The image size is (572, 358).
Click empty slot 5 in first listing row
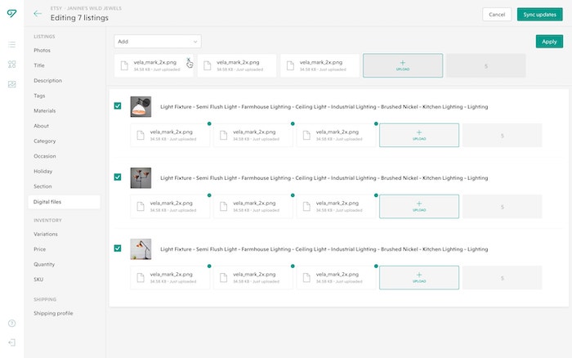click(x=503, y=136)
